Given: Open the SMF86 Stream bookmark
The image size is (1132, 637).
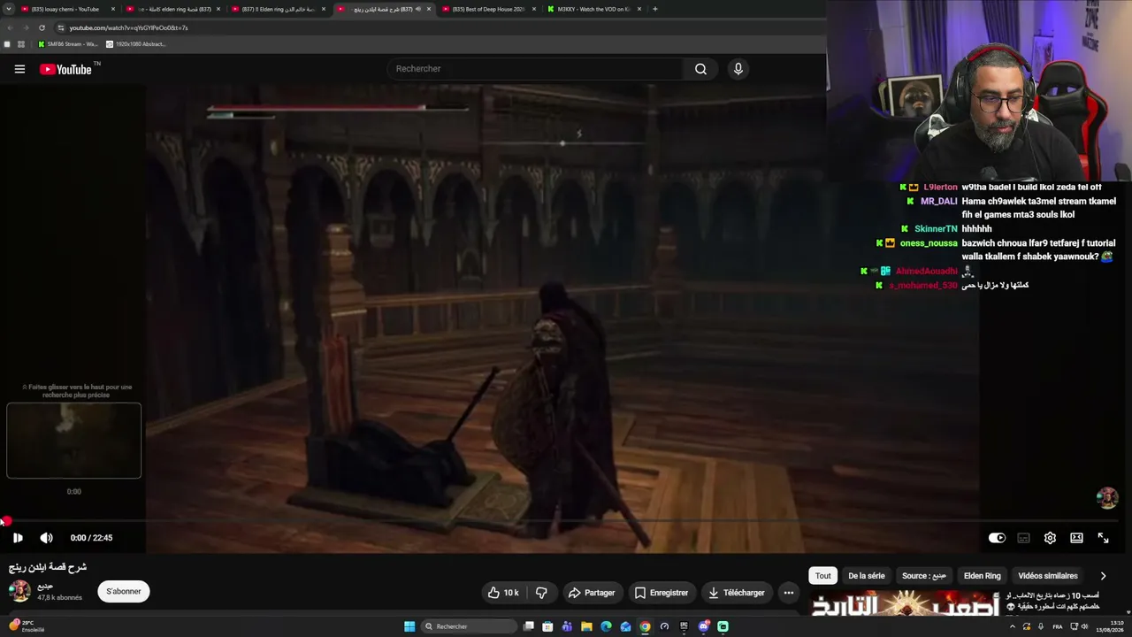Looking at the screenshot, I should (68, 44).
